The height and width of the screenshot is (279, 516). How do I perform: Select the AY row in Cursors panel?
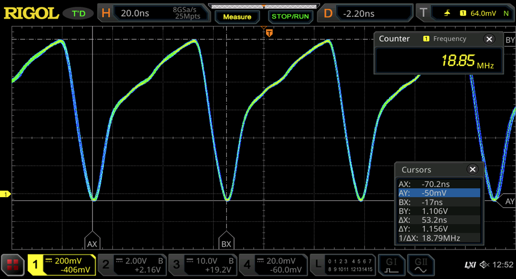click(x=439, y=193)
